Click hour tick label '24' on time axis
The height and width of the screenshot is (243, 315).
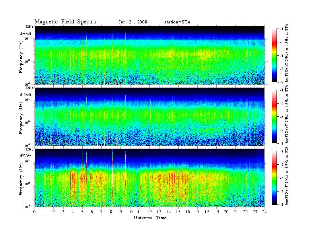click(x=264, y=212)
